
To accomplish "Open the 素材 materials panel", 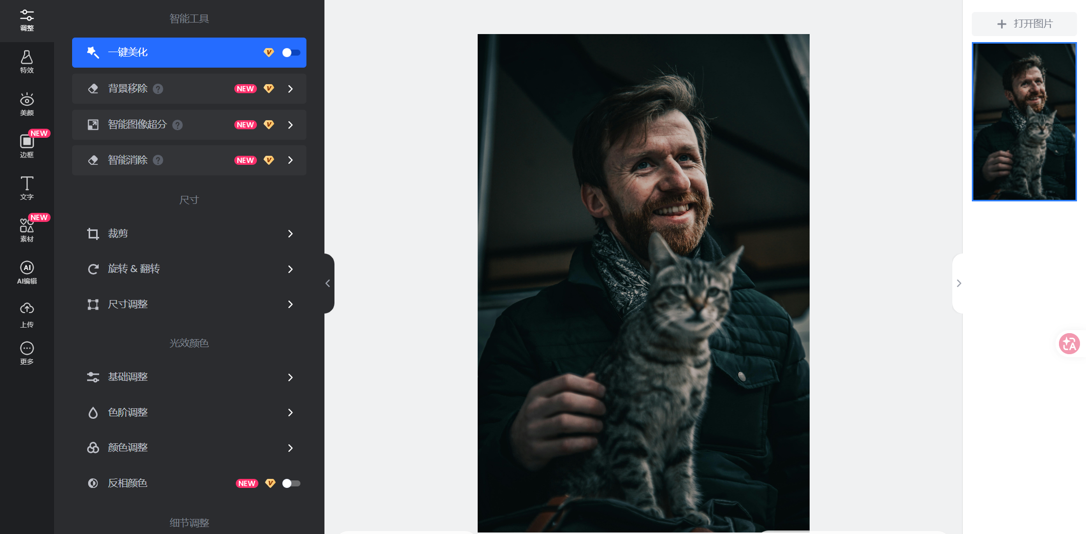I will coord(27,230).
